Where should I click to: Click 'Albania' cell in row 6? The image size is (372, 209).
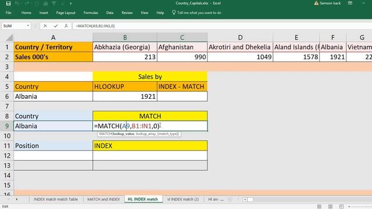(53, 96)
